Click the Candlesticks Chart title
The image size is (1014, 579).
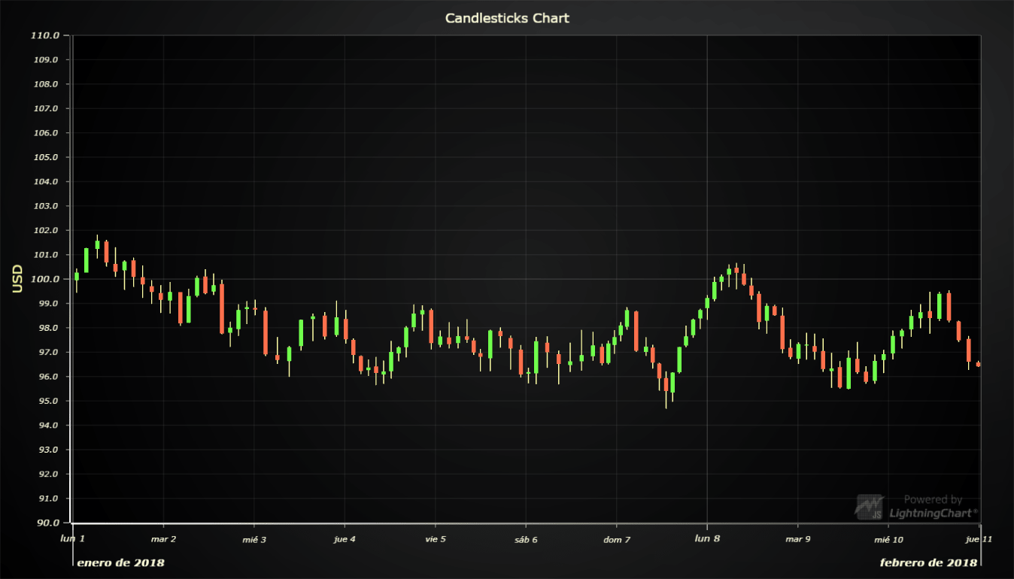(x=507, y=17)
